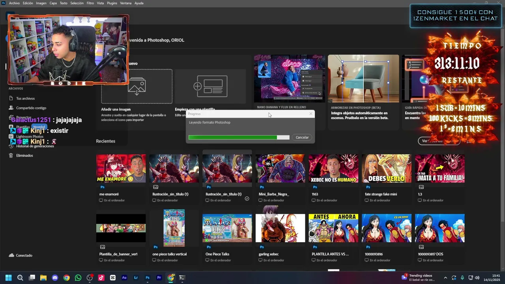
Task: Open the 1163 recent file thumbnail
Action: coord(333,168)
